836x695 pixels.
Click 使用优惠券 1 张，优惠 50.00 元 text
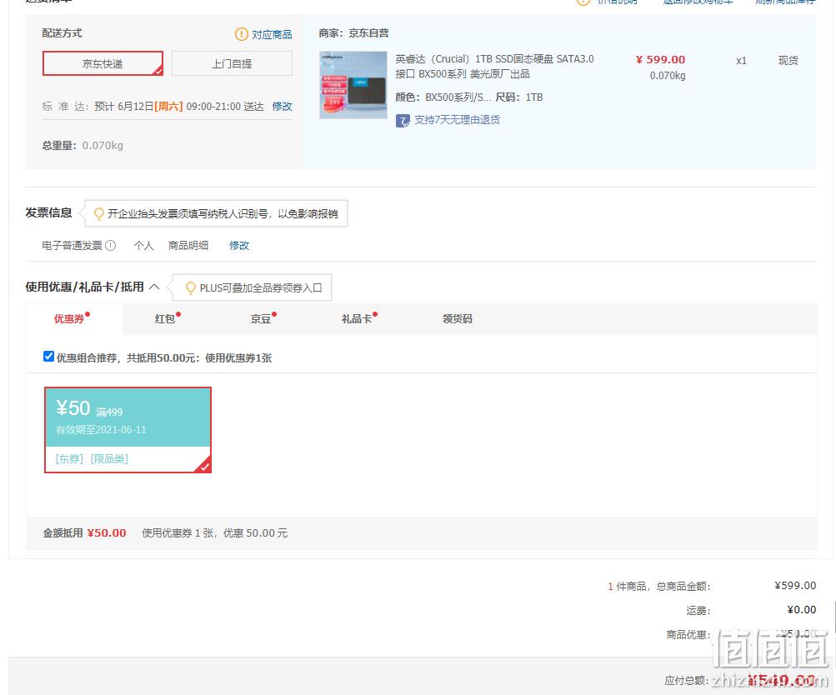pos(214,533)
